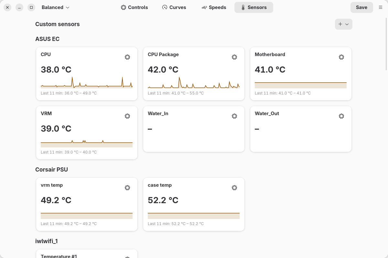Image resolution: width=388 pixels, height=258 pixels.
Task: Click the Water_In sensor label
Action: (158, 114)
